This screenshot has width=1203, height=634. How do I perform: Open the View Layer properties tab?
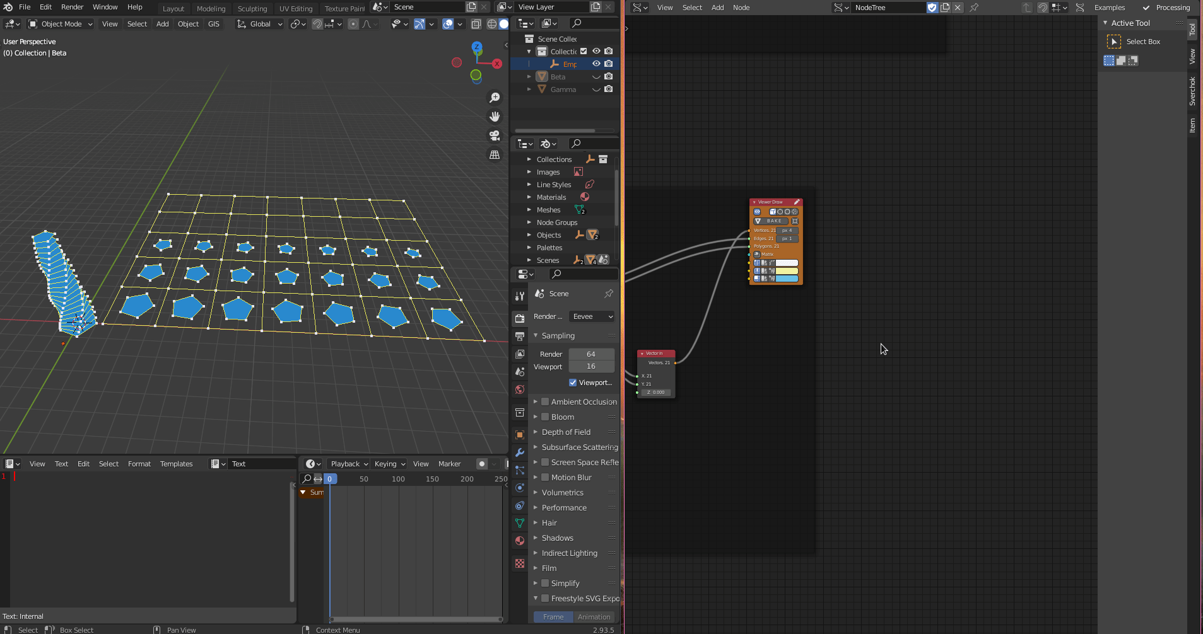click(x=520, y=354)
